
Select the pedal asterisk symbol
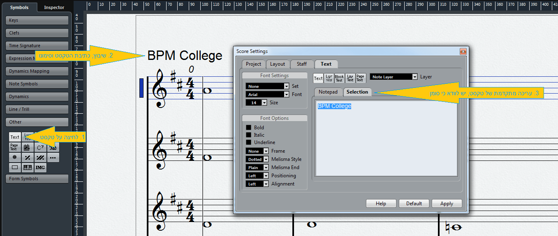tap(15, 158)
